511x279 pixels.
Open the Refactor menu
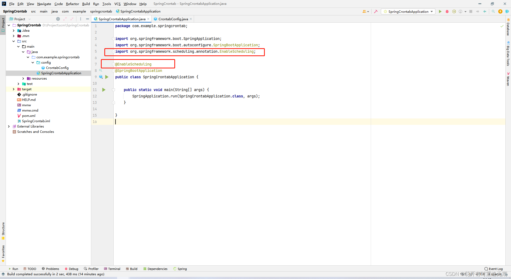72,4
